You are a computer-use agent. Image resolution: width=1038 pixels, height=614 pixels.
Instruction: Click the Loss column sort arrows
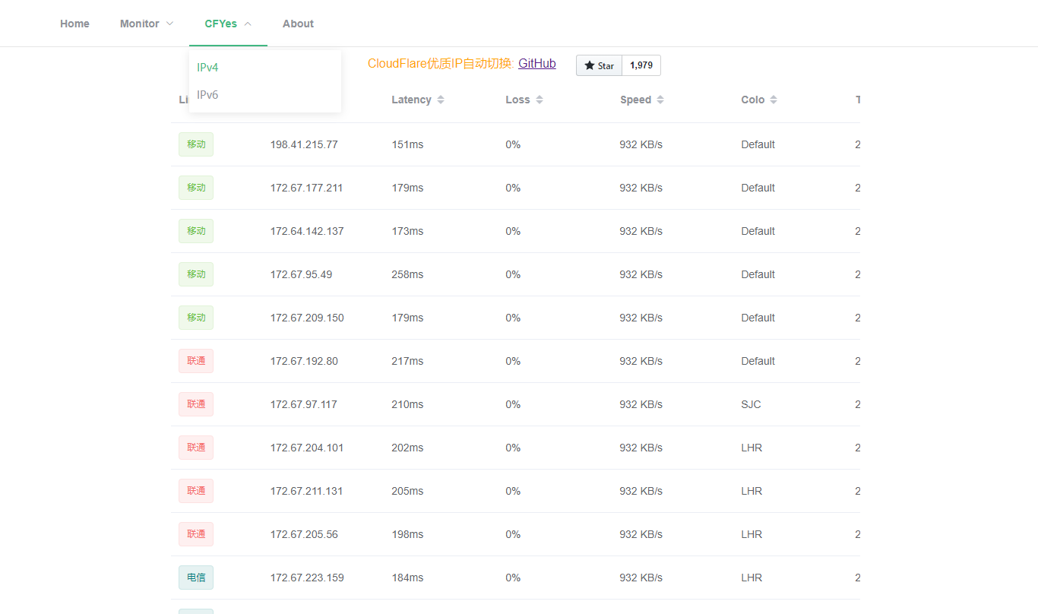540,100
